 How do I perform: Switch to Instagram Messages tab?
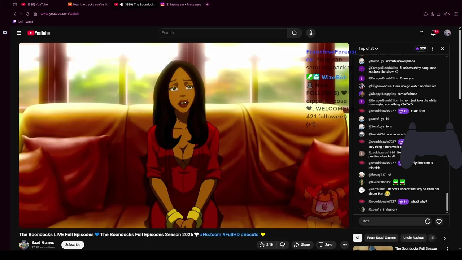tap(181, 4)
